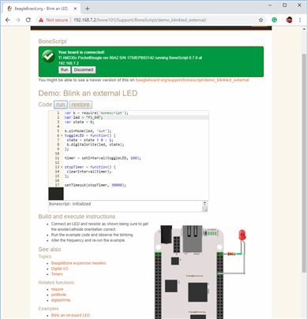
Task: Go back with the browser back arrow
Action: (x=8, y=20)
